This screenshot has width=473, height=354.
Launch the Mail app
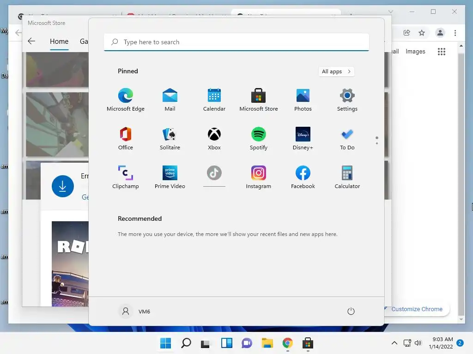[x=170, y=100]
